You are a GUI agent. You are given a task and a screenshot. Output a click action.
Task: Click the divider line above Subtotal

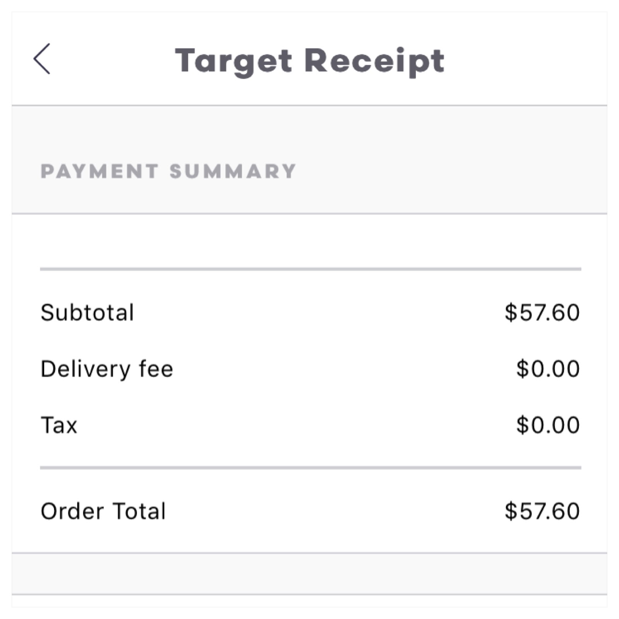[x=311, y=269]
